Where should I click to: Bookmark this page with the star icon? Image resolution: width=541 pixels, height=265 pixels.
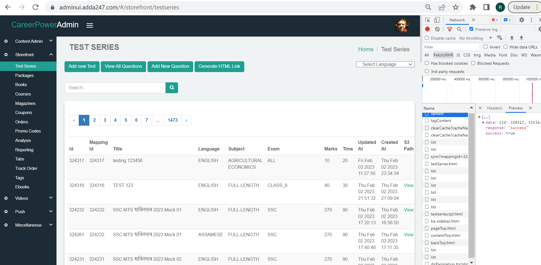click(x=456, y=7)
